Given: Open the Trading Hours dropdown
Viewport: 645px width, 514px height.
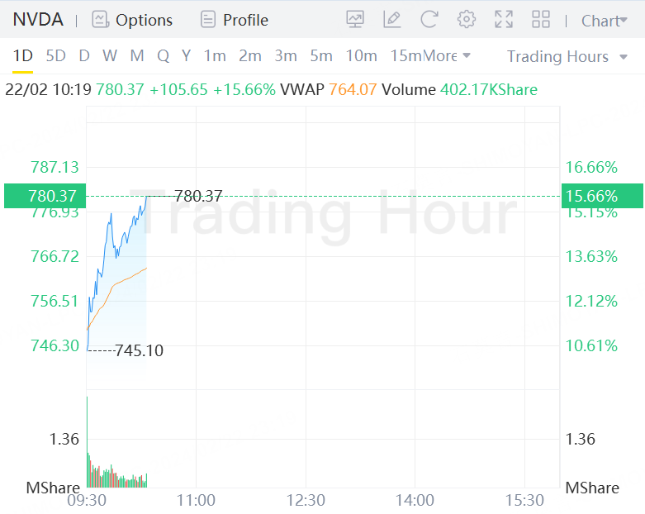Looking at the screenshot, I should click(567, 56).
